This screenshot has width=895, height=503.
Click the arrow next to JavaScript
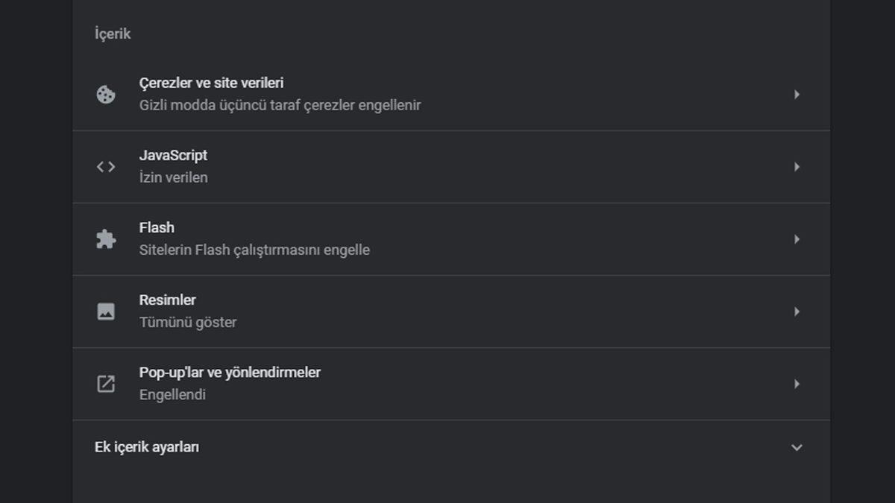[797, 166]
